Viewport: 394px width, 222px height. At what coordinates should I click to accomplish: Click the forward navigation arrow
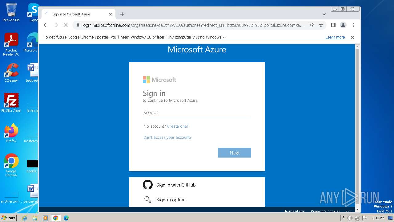[56, 25]
